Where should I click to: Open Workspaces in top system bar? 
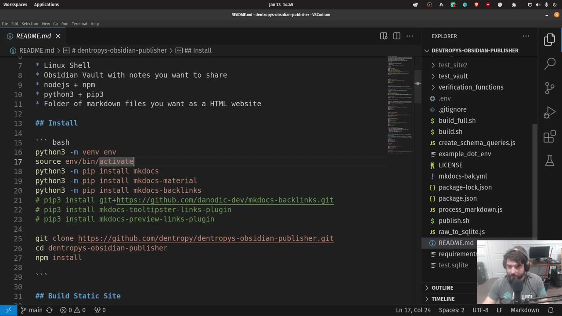pos(15,4)
